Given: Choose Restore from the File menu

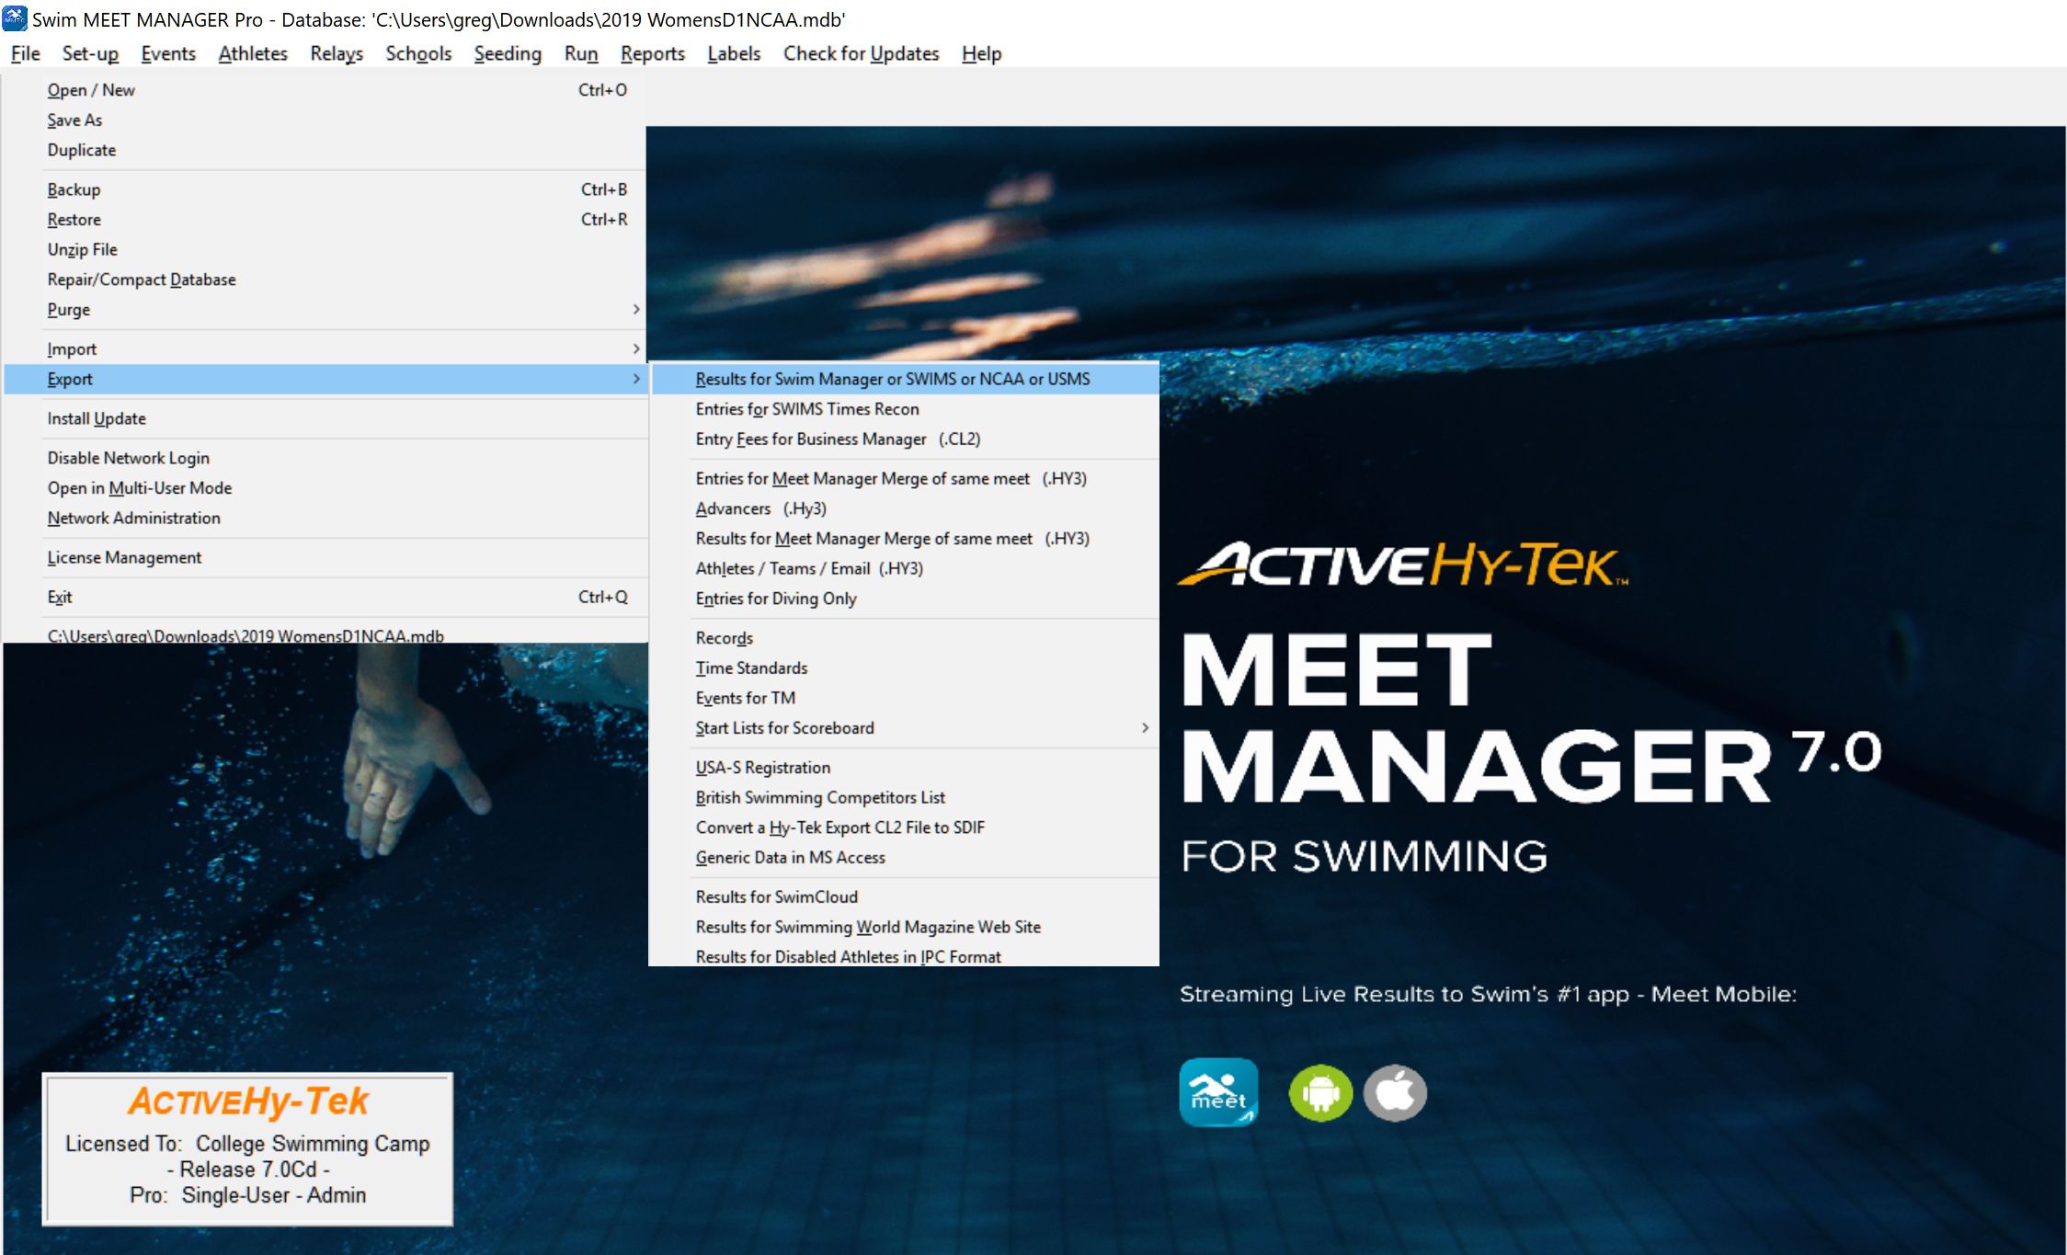Looking at the screenshot, I should (325, 220).
